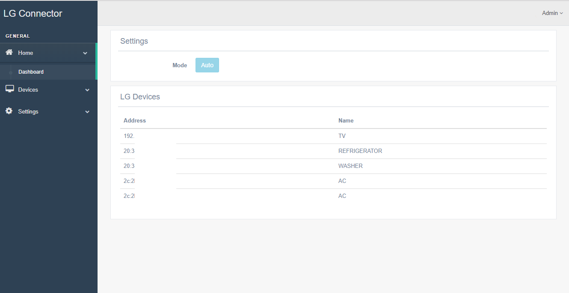Click the Home house icon in sidebar
Image resolution: width=569 pixels, height=293 pixels.
9,52
